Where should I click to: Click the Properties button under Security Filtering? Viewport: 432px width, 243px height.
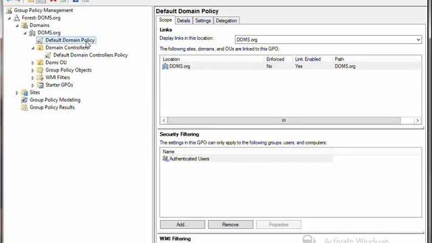pyautogui.click(x=279, y=225)
